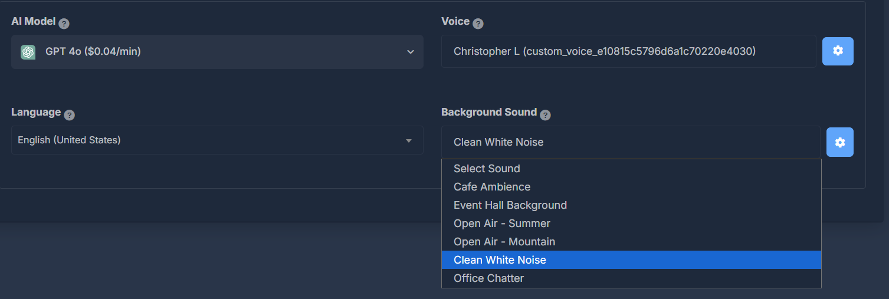Click the Christopher L voice field
889x299 pixels.
coord(629,51)
